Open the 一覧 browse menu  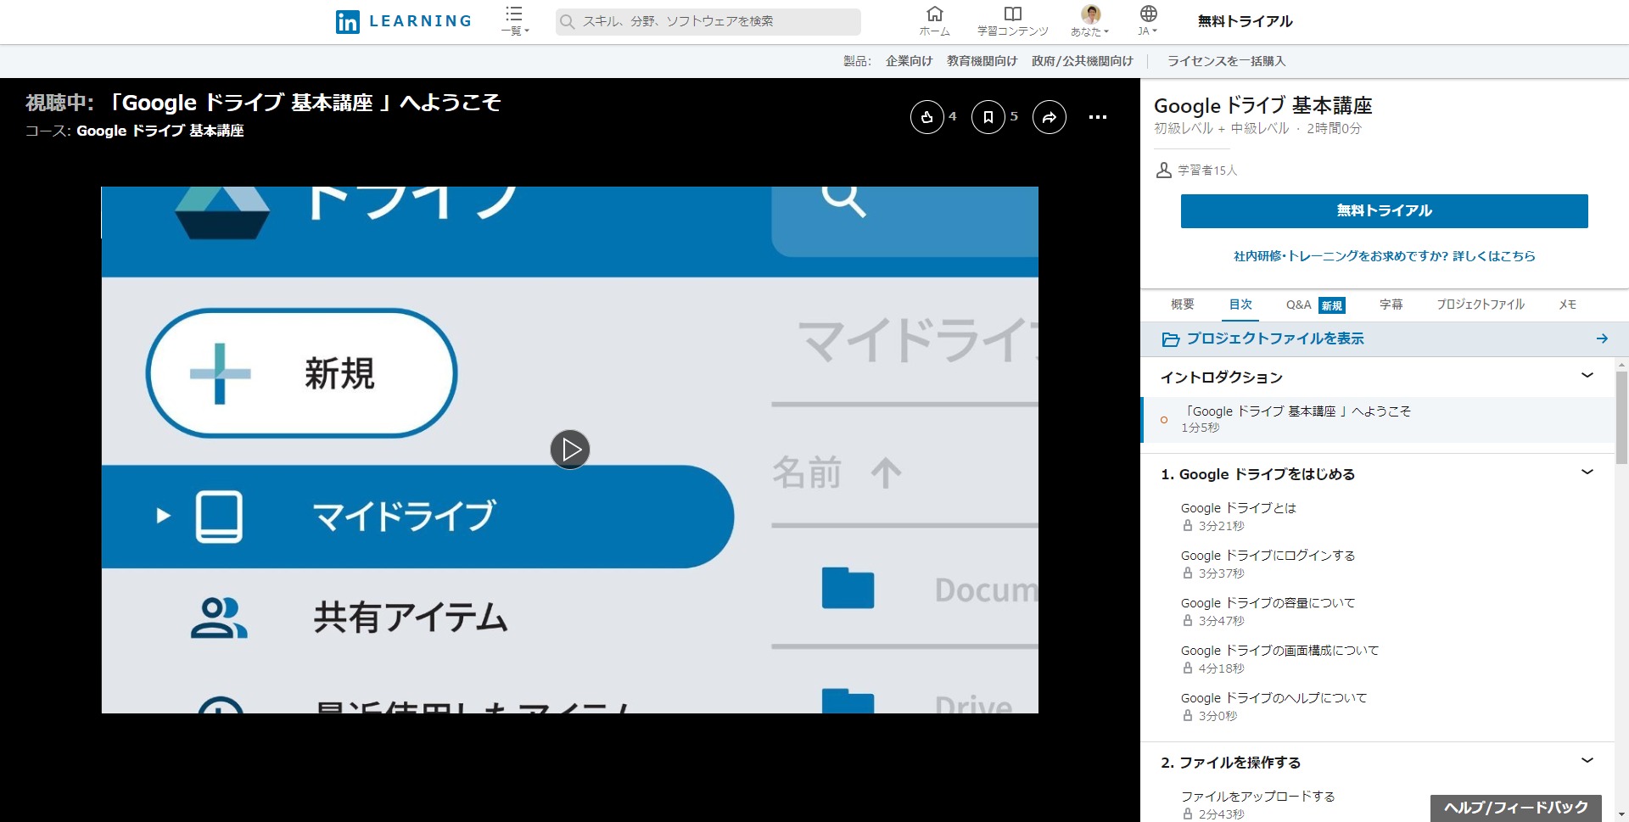(514, 21)
